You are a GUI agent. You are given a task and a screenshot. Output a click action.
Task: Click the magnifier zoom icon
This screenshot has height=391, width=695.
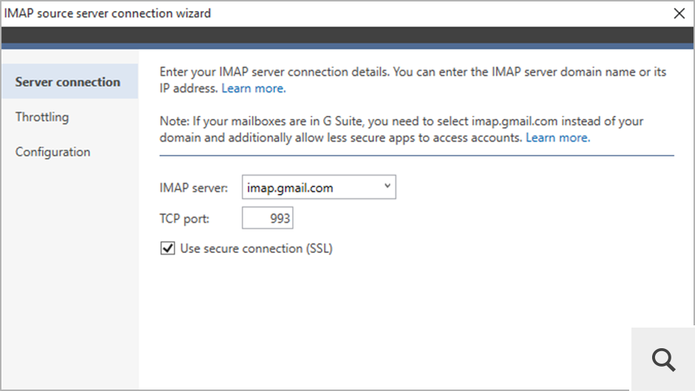[663, 359]
